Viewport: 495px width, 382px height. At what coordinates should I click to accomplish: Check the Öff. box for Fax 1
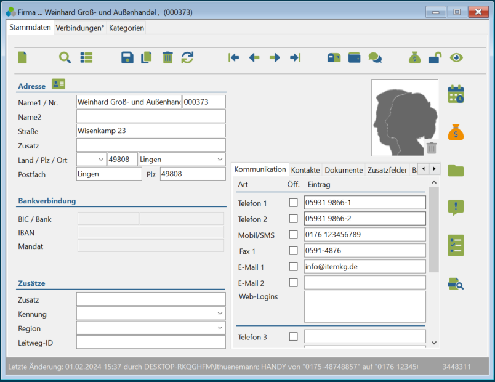click(x=293, y=251)
